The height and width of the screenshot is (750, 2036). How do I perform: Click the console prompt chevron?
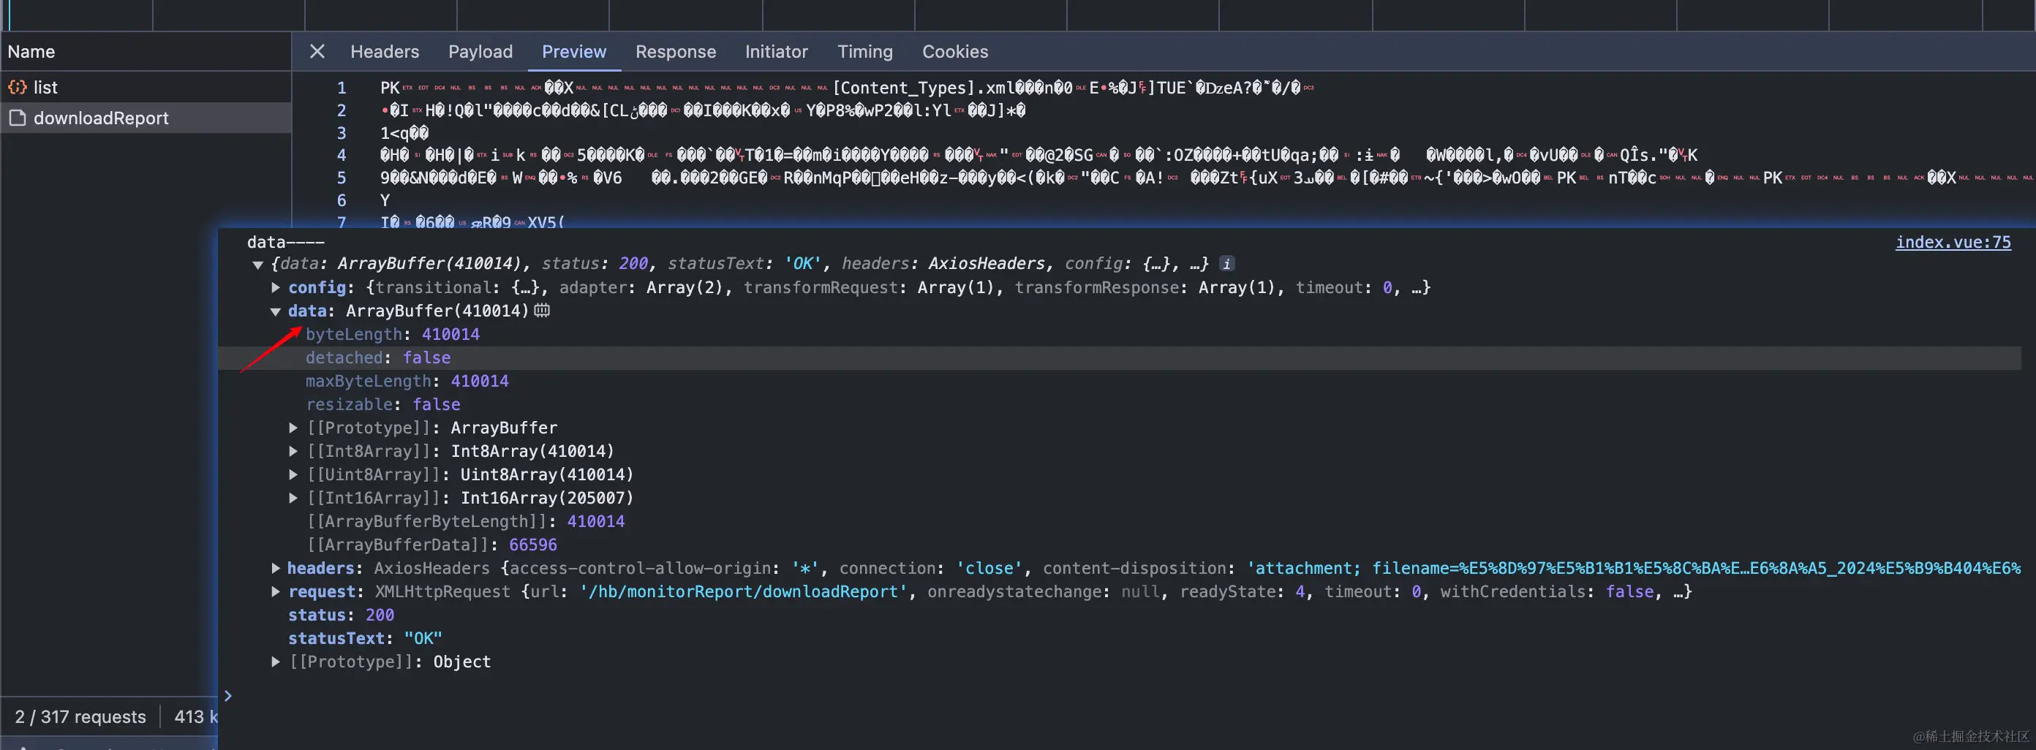[227, 695]
